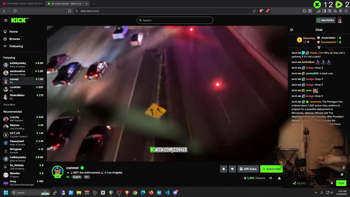Click the English tag

[x=77, y=177]
